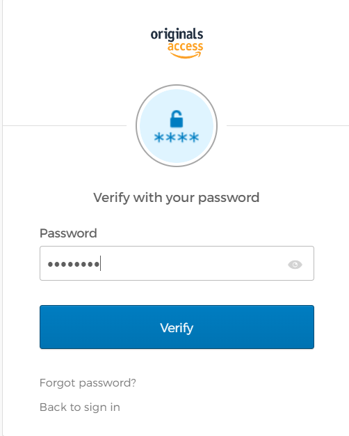Click the horizontal divider left of the badge
This screenshot has height=436, width=349.
click(x=65, y=125)
